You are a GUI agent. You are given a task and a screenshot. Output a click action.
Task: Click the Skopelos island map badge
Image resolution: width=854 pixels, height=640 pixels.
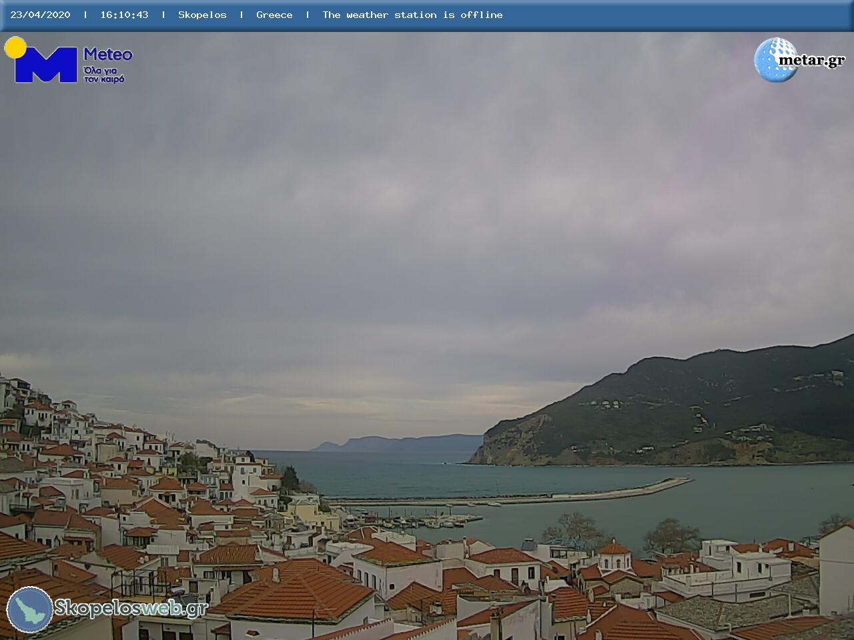(29, 609)
